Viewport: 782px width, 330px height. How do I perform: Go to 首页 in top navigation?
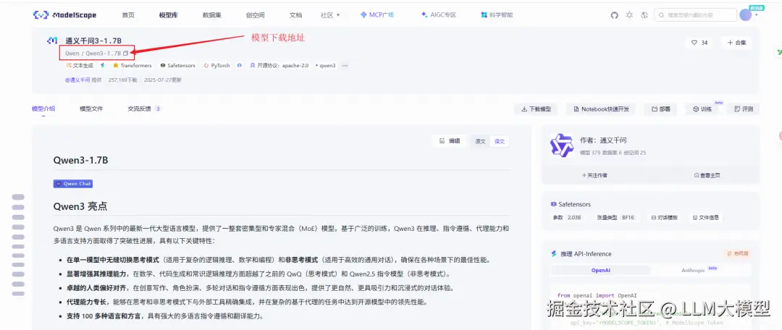pos(128,15)
